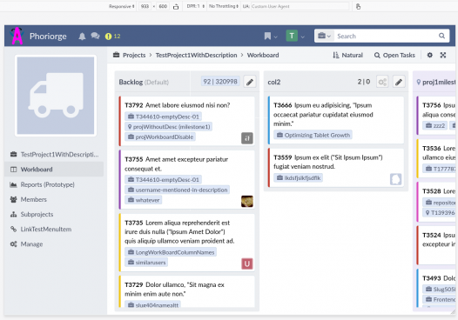458x320 pixels.
Task: Open Manage in the sidebar
Action: click(54, 244)
